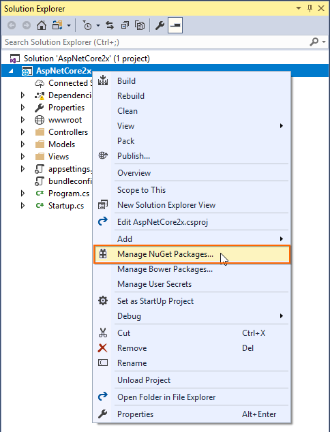This screenshot has width=330, height=432.
Task: Expand the appsettings.json node
Action: (23, 169)
